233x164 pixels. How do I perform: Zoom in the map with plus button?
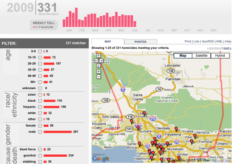coord(99,72)
